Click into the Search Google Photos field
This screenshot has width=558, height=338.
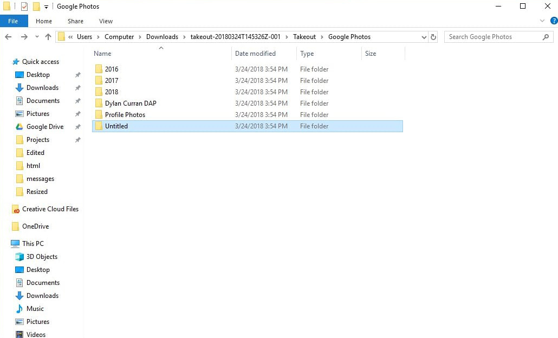(493, 37)
